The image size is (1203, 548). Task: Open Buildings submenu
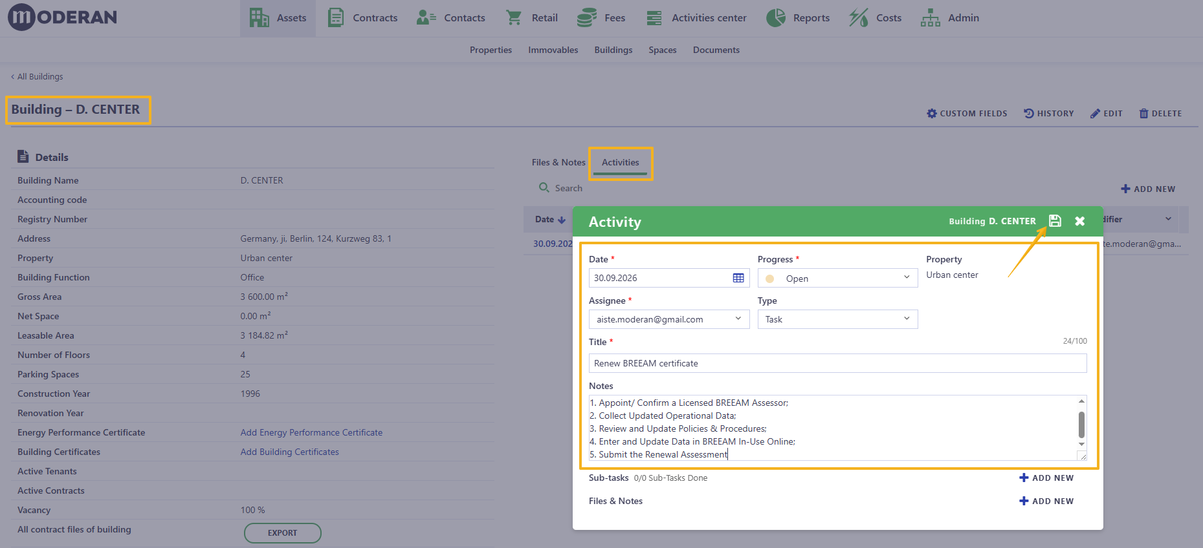click(613, 50)
